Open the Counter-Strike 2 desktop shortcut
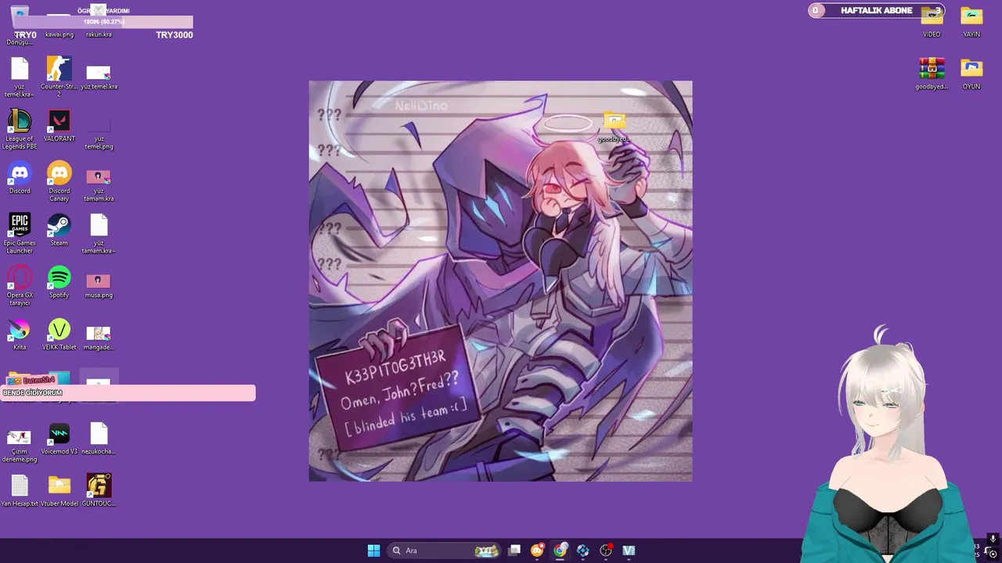The image size is (1002, 563). 59,75
